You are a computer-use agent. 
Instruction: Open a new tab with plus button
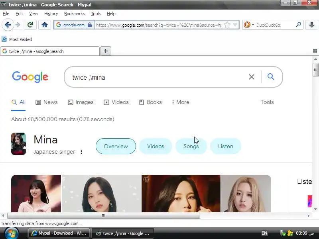coord(106,51)
